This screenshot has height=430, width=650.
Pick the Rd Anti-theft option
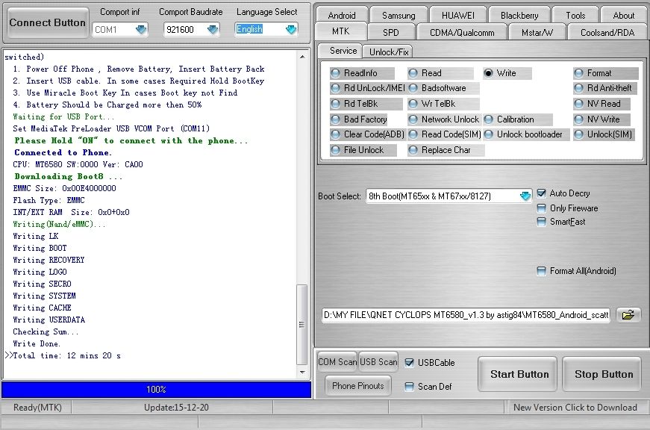(580, 88)
